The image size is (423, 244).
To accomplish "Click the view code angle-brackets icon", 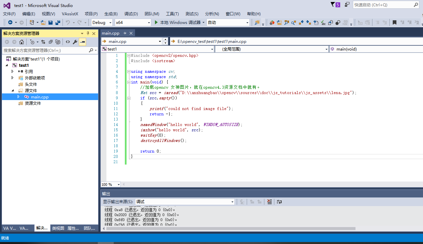I will tap(68, 42).
